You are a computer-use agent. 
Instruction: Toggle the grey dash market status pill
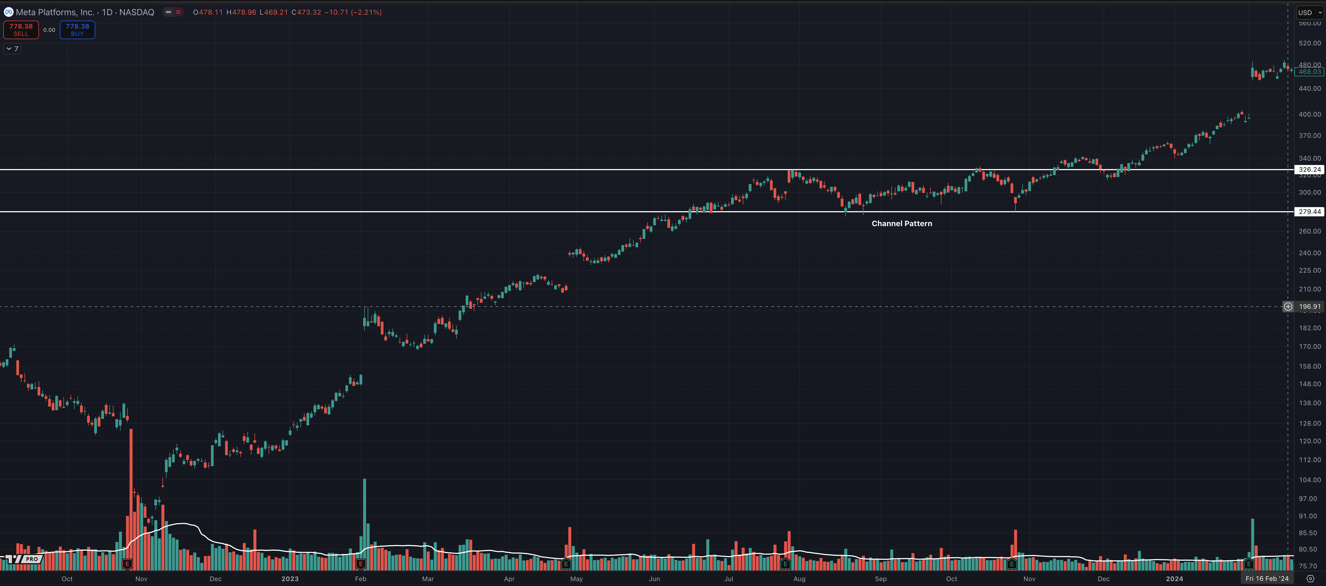168,12
